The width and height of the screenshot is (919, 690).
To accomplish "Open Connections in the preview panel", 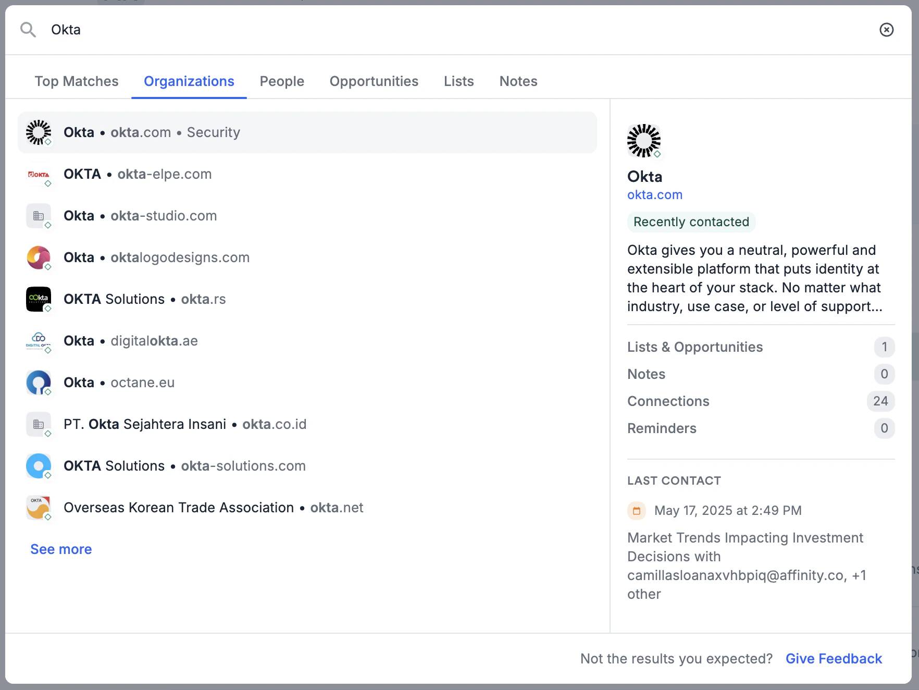I will point(761,401).
